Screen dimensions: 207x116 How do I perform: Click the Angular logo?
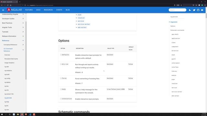[x=15, y=10]
